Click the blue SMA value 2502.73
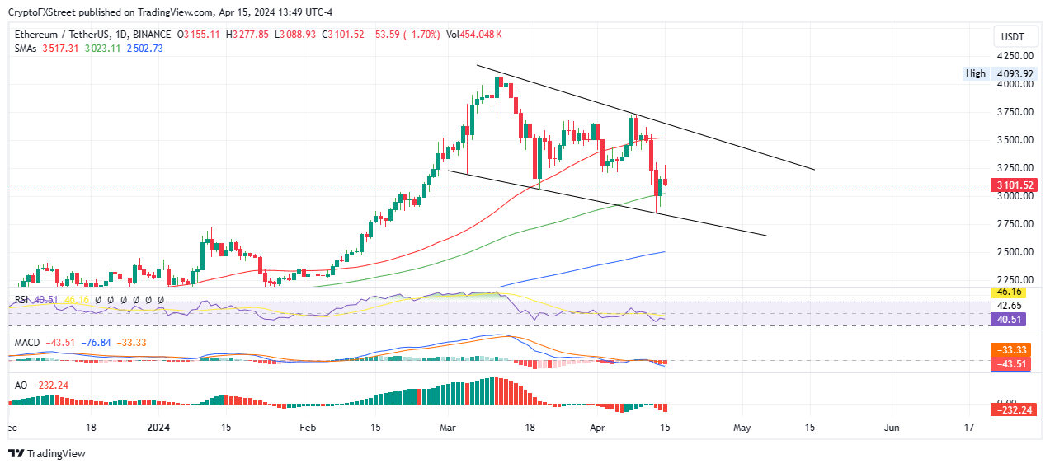The image size is (1050, 468). [145, 49]
